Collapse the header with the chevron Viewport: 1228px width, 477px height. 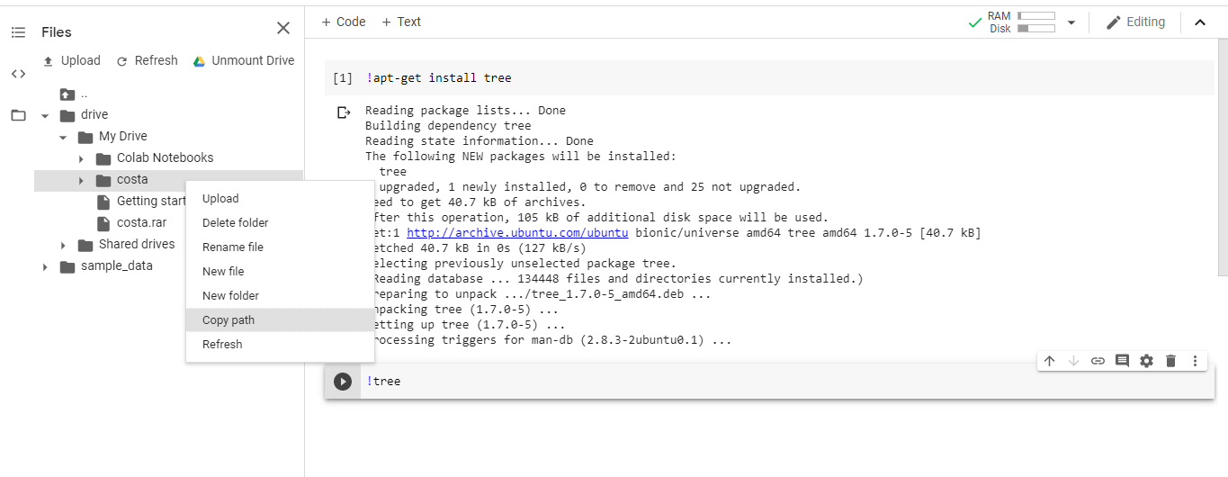(1199, 22)
